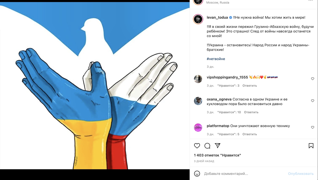Click the #нетвойне hashtag
The image size is (318, 180).
click(216, 59)
